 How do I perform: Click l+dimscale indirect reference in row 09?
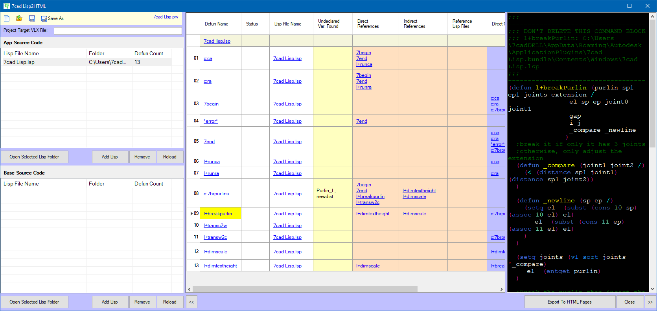point(414,214)
